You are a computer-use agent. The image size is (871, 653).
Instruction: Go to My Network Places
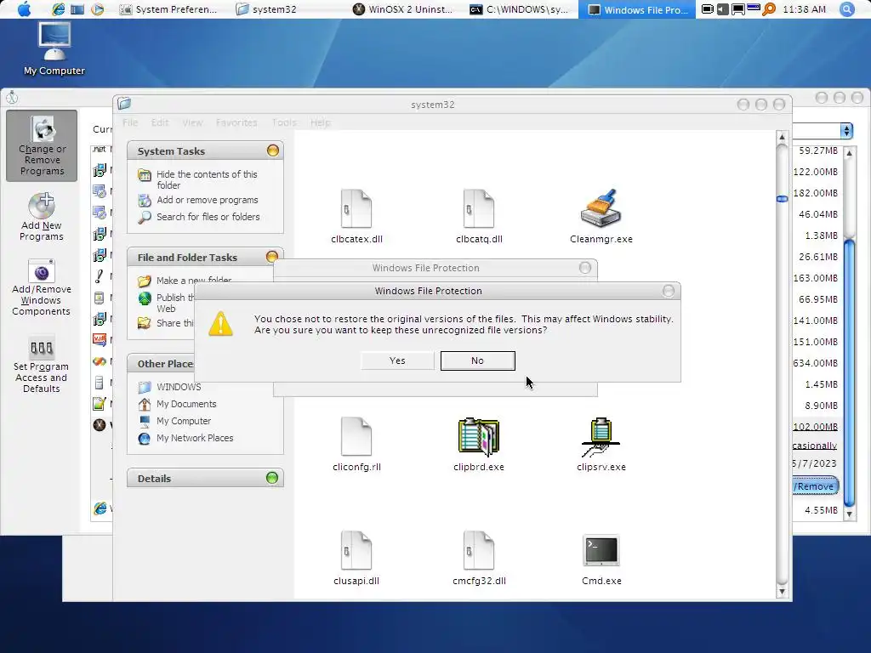coord(195,438)
